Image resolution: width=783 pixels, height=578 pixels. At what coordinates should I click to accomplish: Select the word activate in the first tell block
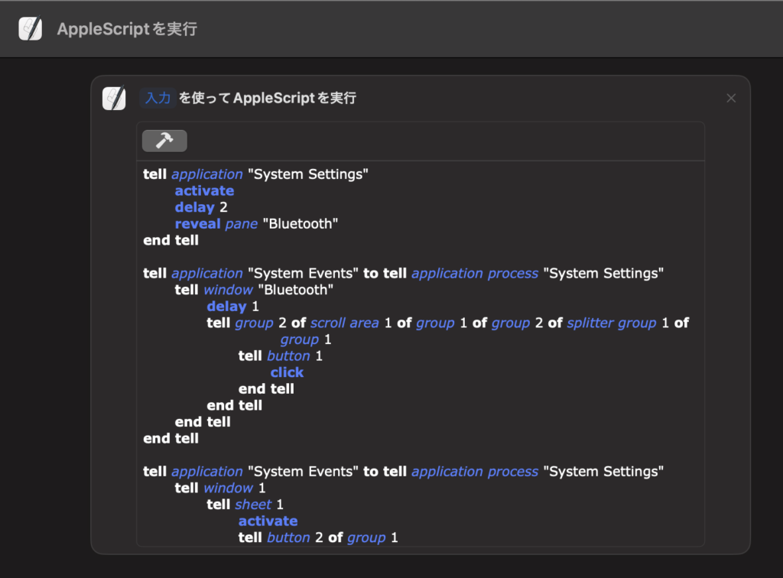coord(204,190)
